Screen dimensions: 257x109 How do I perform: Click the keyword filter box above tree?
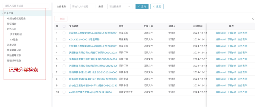[x=26, y=5]
